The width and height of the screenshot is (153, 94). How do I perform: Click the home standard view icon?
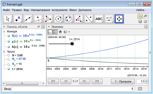(60, 32)
